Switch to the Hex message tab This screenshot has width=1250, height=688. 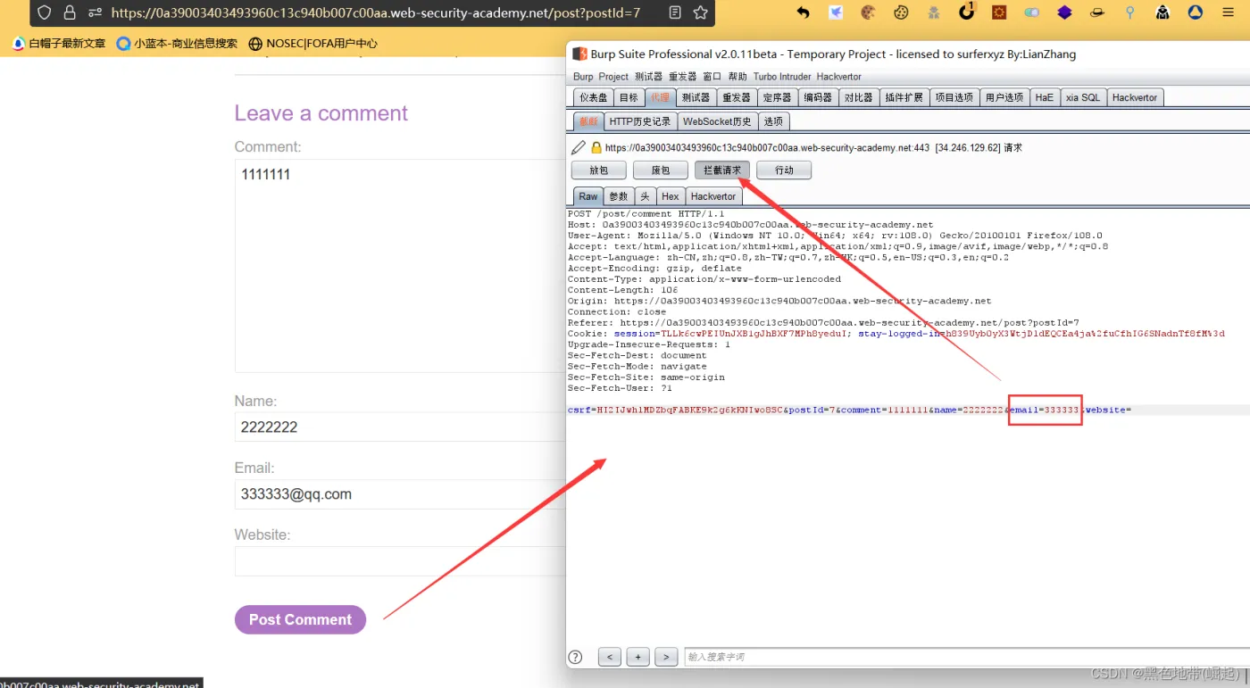point(671,196)
